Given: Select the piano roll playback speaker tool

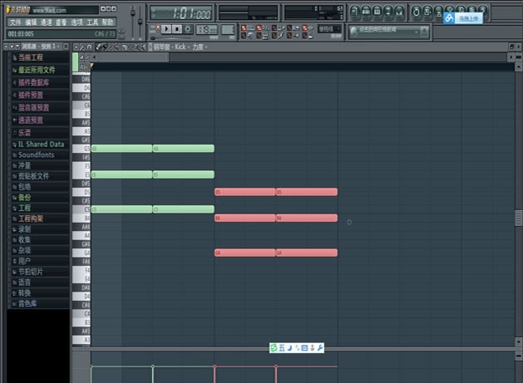Looking at the screenshot, I should click(143, 47).
